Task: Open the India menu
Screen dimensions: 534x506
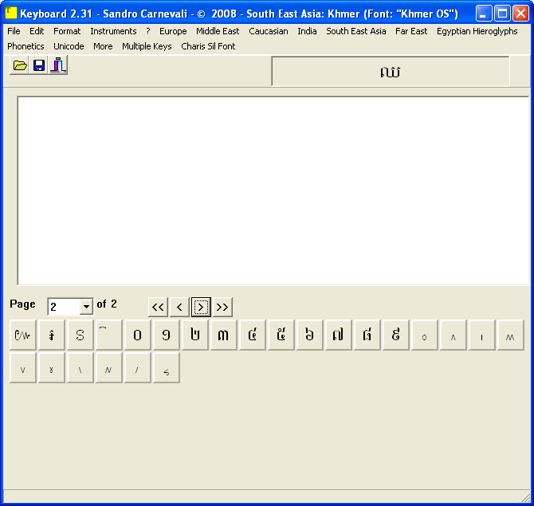Action: (x=307, y=31)
